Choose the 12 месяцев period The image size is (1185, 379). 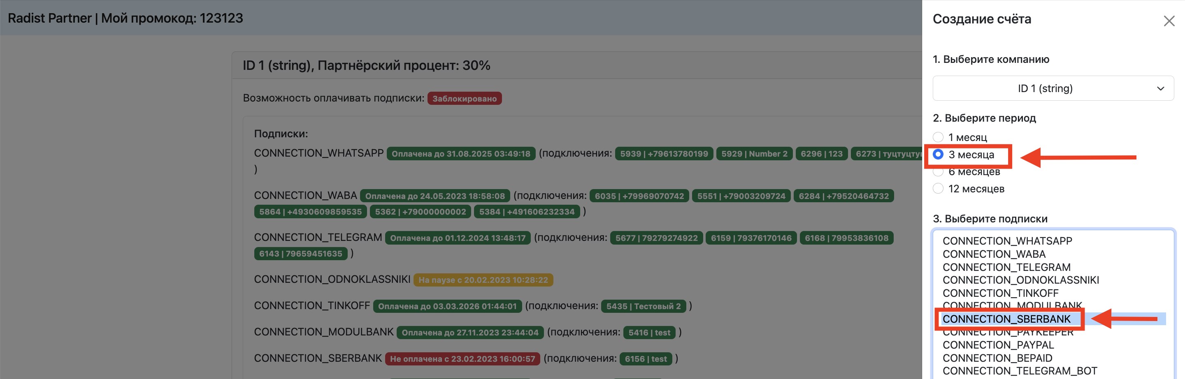point(938,189)
